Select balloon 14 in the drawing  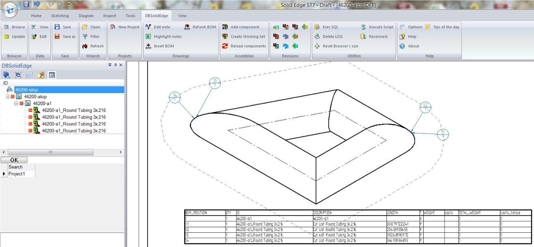[x=175, y=97]
